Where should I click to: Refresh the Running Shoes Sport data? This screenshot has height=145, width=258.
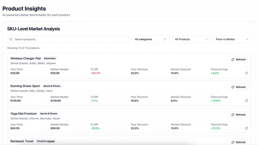[238, 87]
